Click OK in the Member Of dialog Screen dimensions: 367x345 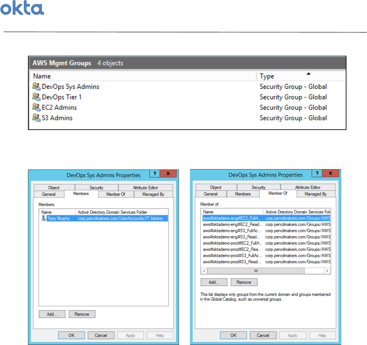233,336
